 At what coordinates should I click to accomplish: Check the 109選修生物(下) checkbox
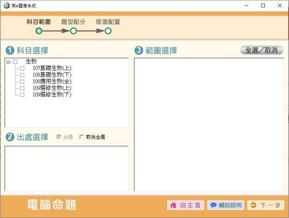coord(22,95)
